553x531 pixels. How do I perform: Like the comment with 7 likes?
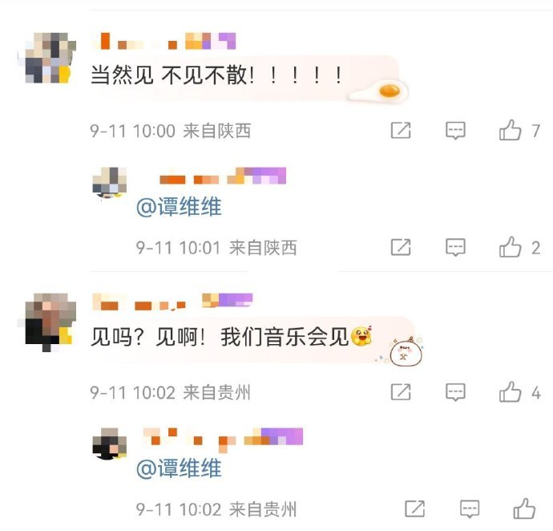coord(510,130)
